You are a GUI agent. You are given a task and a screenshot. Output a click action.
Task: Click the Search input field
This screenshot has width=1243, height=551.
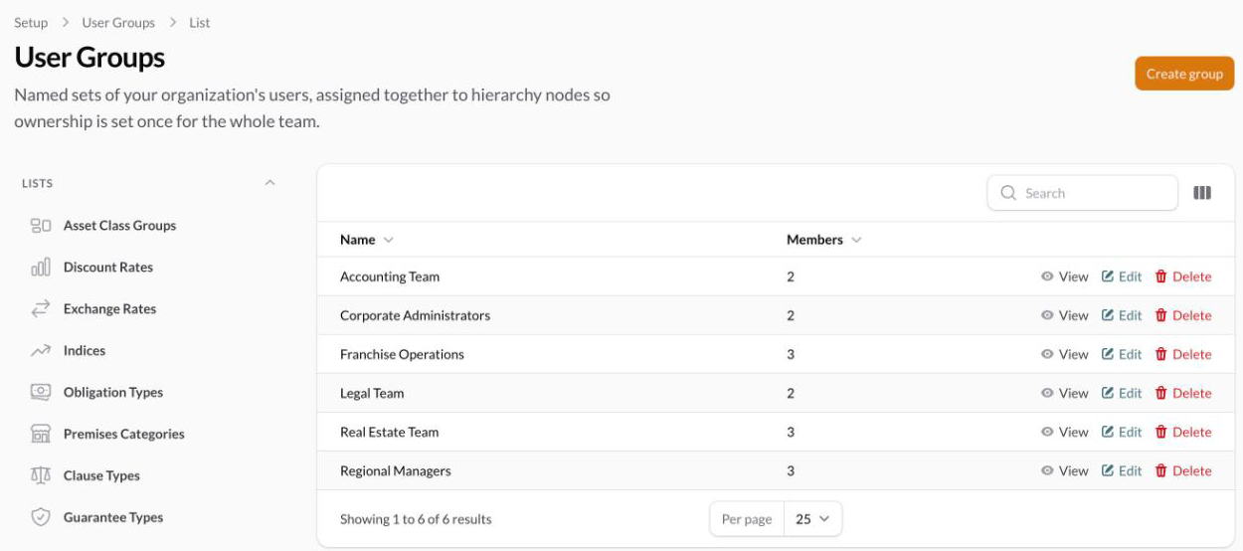point(1082,193)
